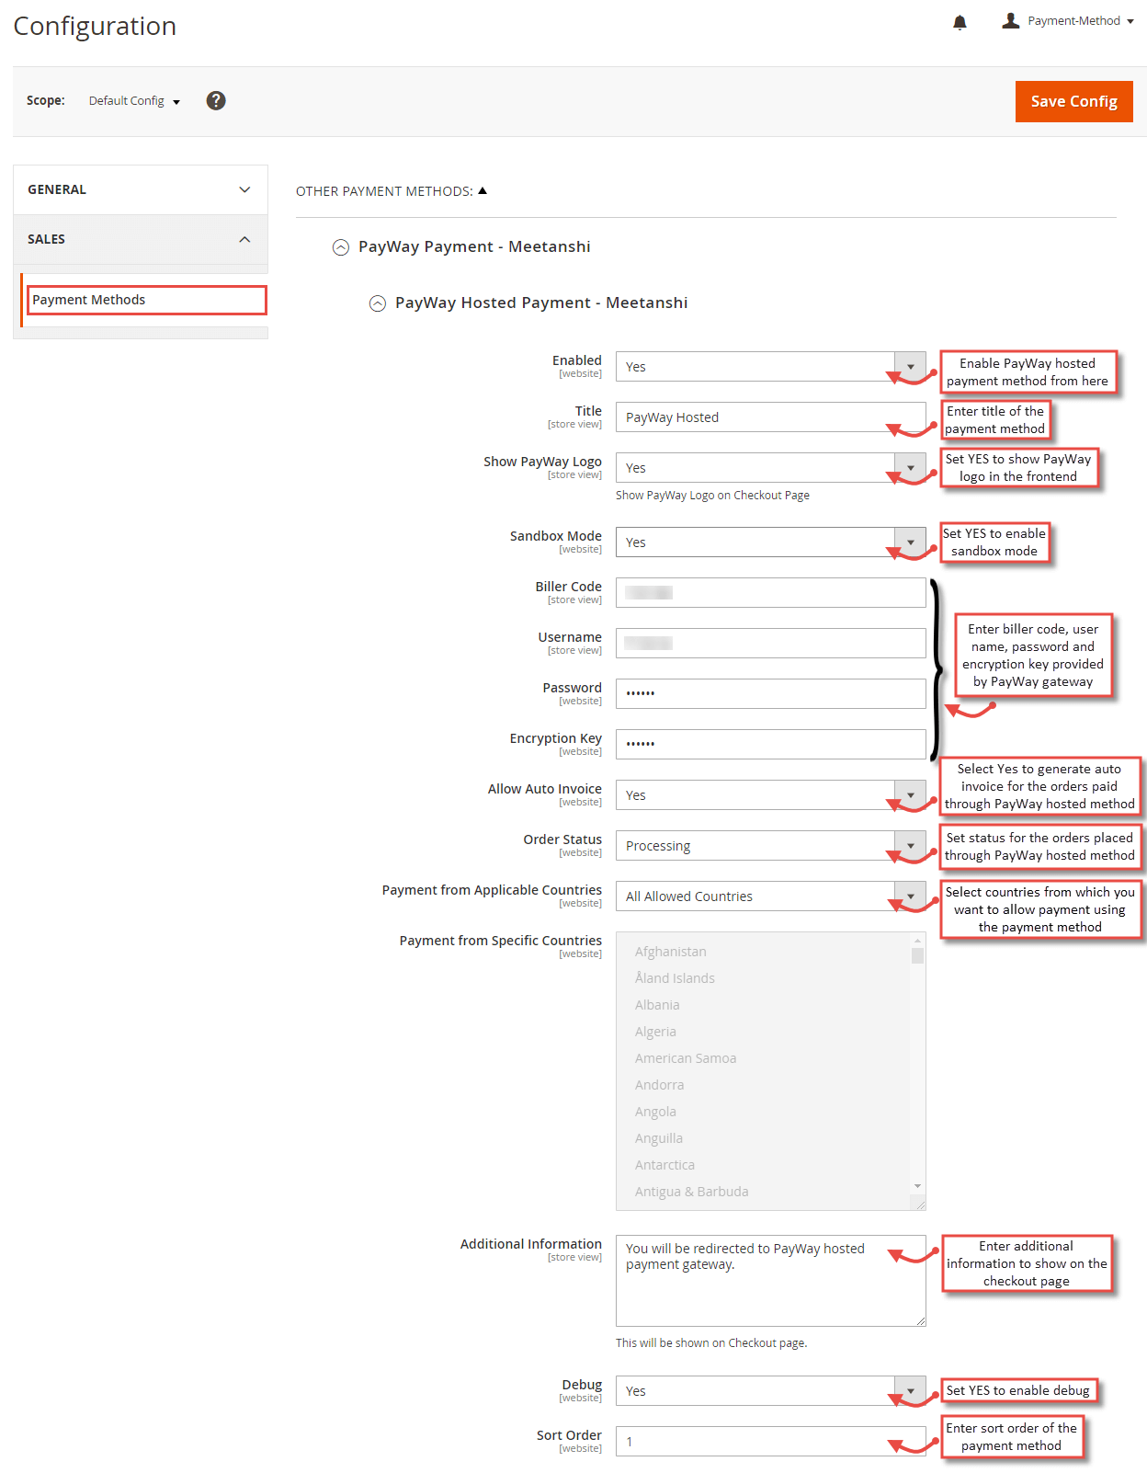Open the notifications bell
Image resolution: width=1147 pixels, height=1473 pixels.
[x=960, y=23]
